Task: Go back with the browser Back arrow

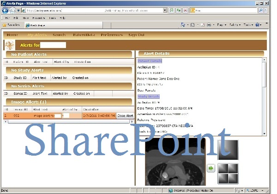Action: click(5, 11)
